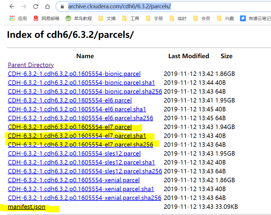Screen dimensions: 271x215
Task: Open the home page icon
Action: pos(47,6)
